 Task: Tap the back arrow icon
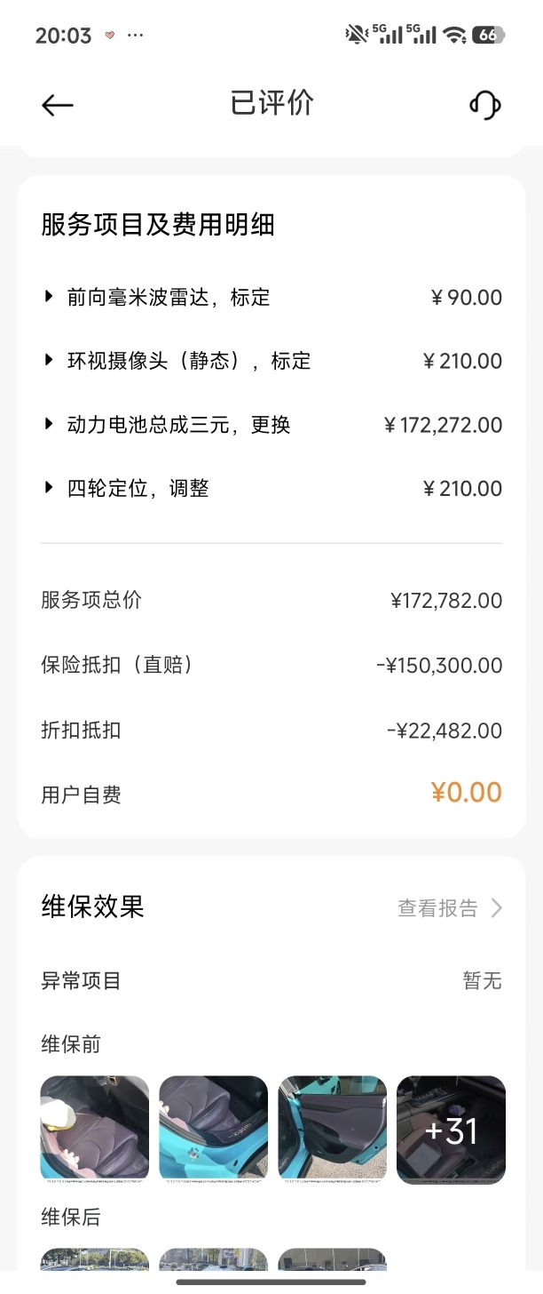58,105
